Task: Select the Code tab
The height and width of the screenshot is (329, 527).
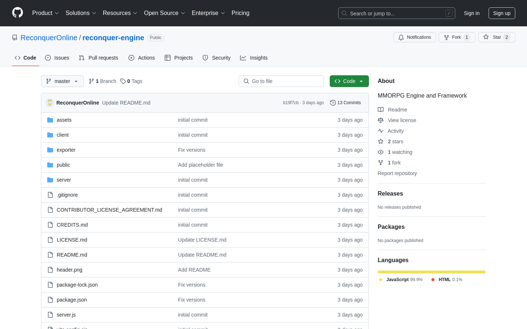Action: (x=26, y=58)
